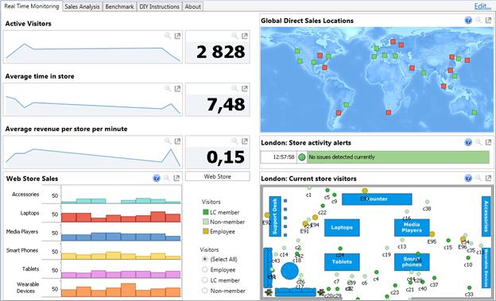Select the Counter area in store map
This screenshot has width=496, height=301.
tap(377, 199)
